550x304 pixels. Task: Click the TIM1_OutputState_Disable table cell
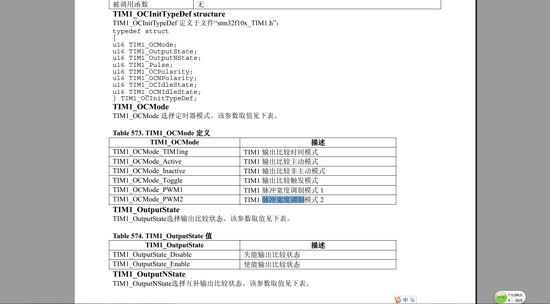[152, 255]
